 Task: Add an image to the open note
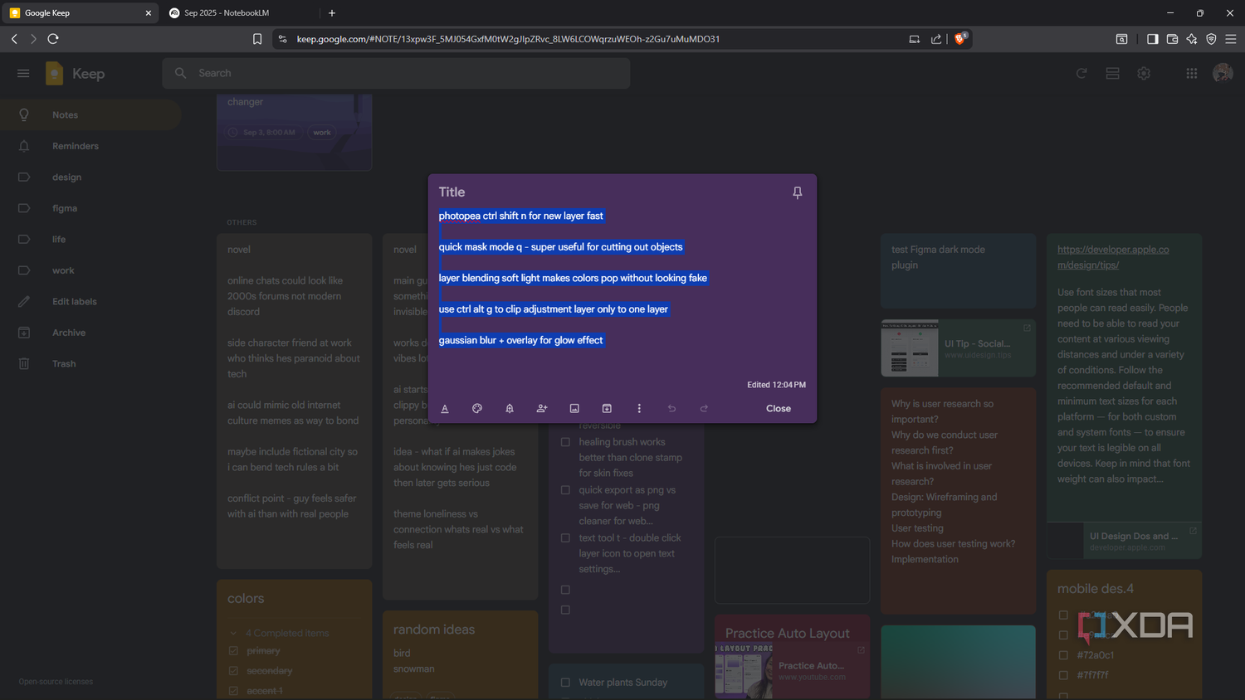point(574,408)
